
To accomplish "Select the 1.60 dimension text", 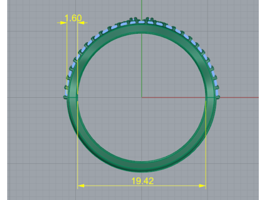I will point(73,18).
